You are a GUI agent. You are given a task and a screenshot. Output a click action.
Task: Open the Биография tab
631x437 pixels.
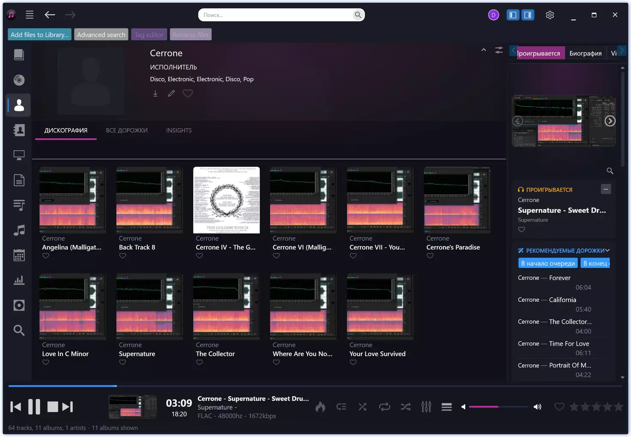(x=586, y=53)
